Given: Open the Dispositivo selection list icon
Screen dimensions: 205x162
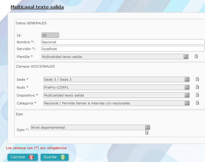Looking at the screenshot, I should tap(187, 95).
